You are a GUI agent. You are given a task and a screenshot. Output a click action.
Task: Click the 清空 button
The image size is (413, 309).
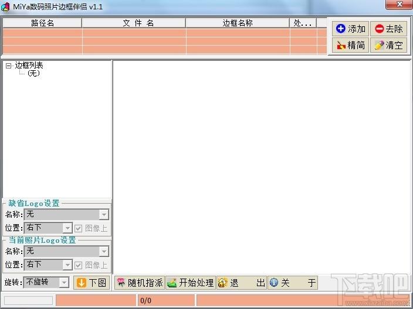pyautogui.click(x=389, y=45)
